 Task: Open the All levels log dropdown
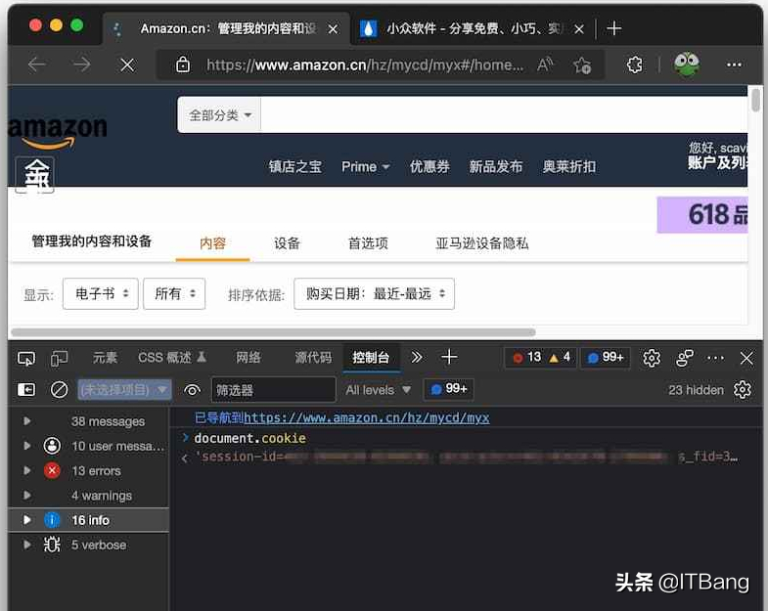[378, 390]
